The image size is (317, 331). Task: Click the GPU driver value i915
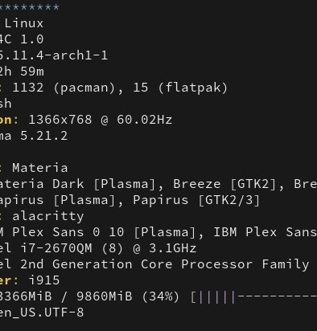44,280
